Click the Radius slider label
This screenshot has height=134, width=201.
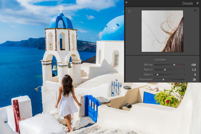tap(148, 70)
